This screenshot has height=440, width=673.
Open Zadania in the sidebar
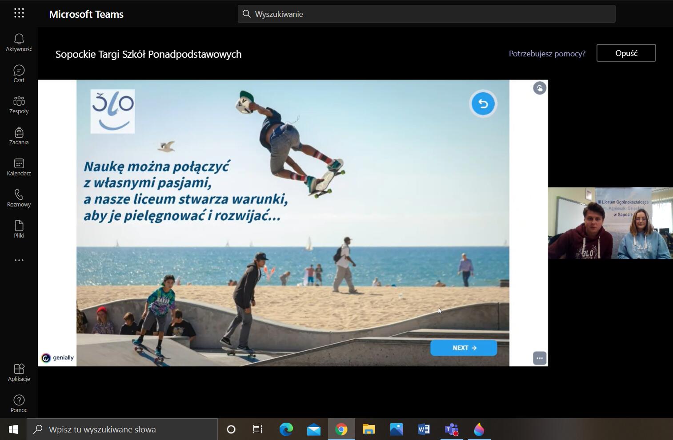[x=19, y=136]
